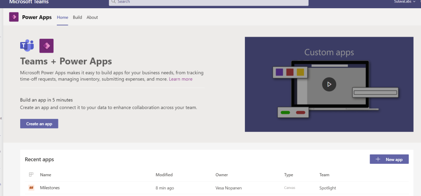Click the New app button
This screenshot has height=196, width=421.
[x=389, y=159]
